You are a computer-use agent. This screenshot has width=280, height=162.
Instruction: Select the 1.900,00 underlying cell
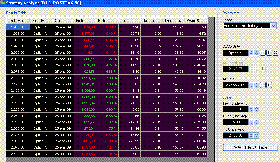[x=18, y=27]
